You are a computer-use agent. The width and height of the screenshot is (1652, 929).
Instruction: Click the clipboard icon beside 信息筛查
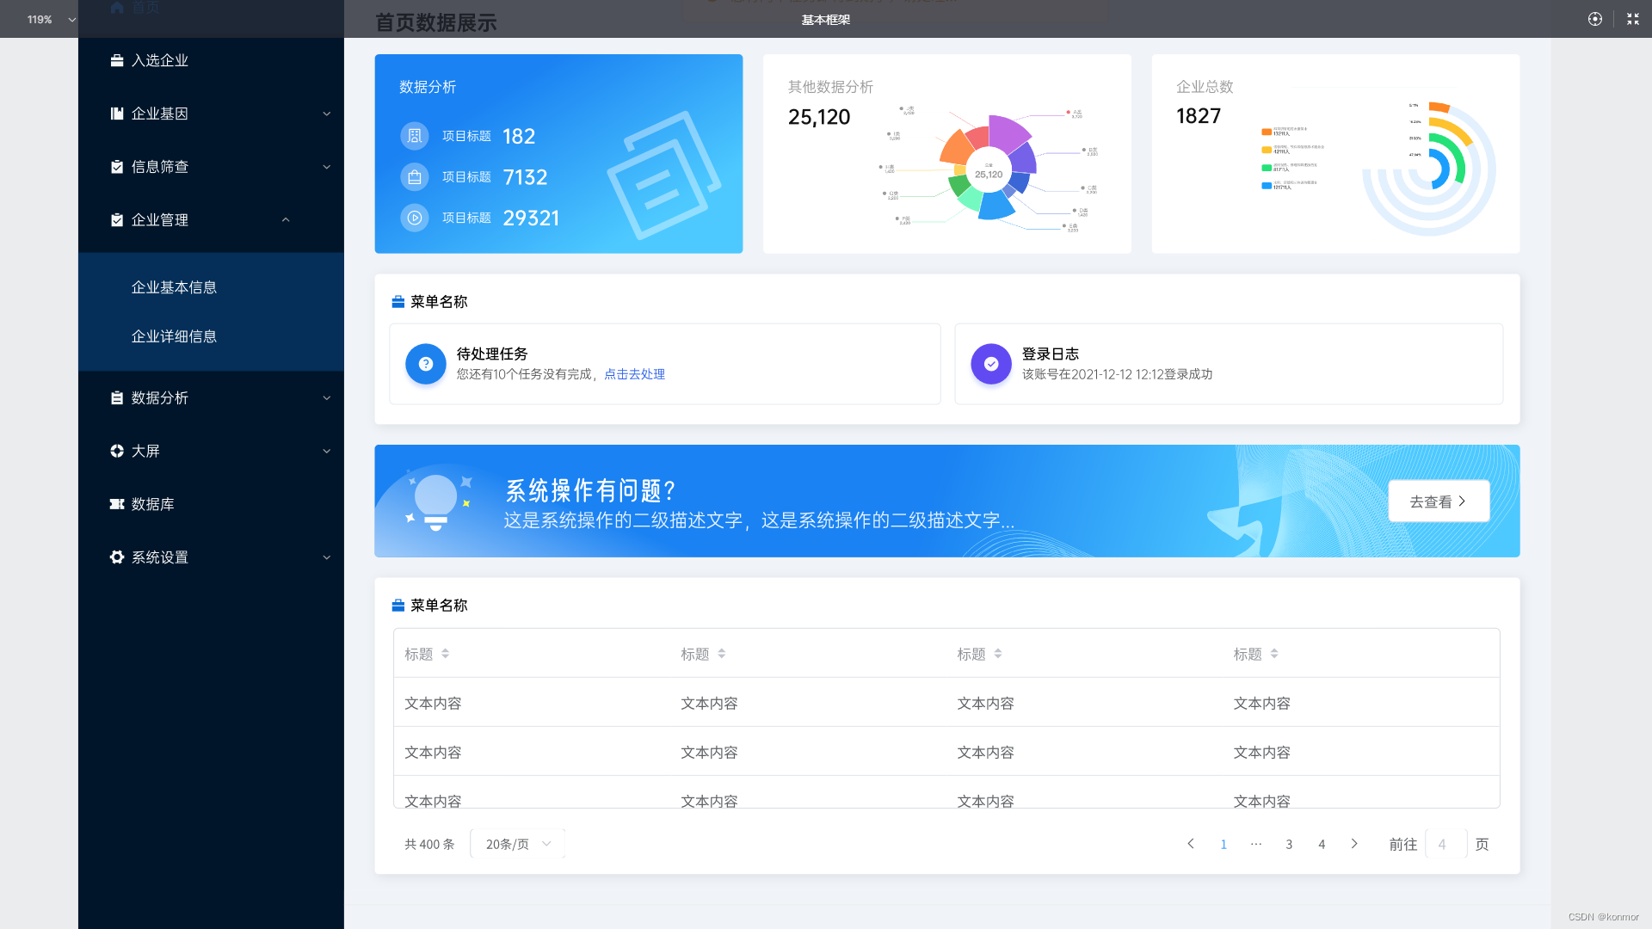[x=117, y=167]
